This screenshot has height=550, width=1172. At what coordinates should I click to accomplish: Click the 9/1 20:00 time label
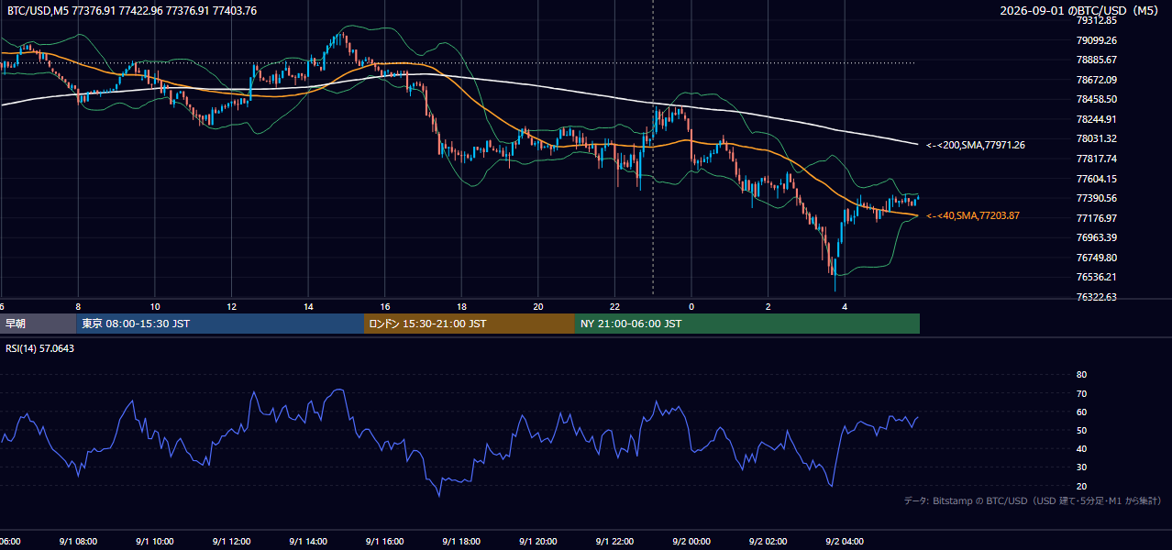[x=538, y=542]
